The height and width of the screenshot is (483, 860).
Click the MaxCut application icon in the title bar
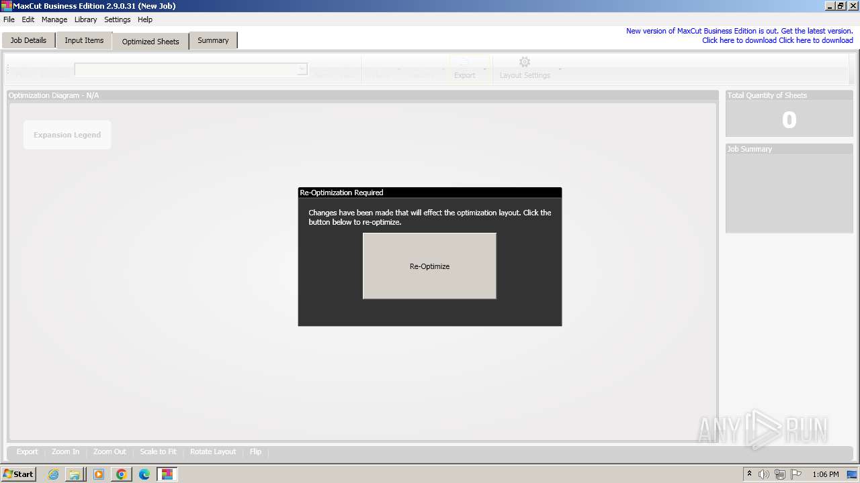tap(6, 5)
